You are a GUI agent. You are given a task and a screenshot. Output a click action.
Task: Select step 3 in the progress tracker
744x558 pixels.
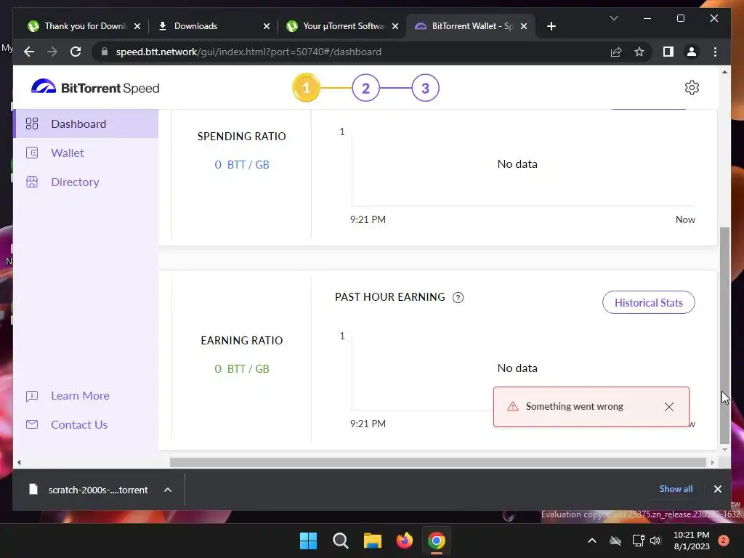pos(425,88)
